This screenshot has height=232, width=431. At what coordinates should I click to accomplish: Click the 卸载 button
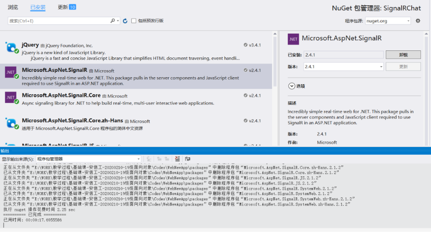coord(403,55)
